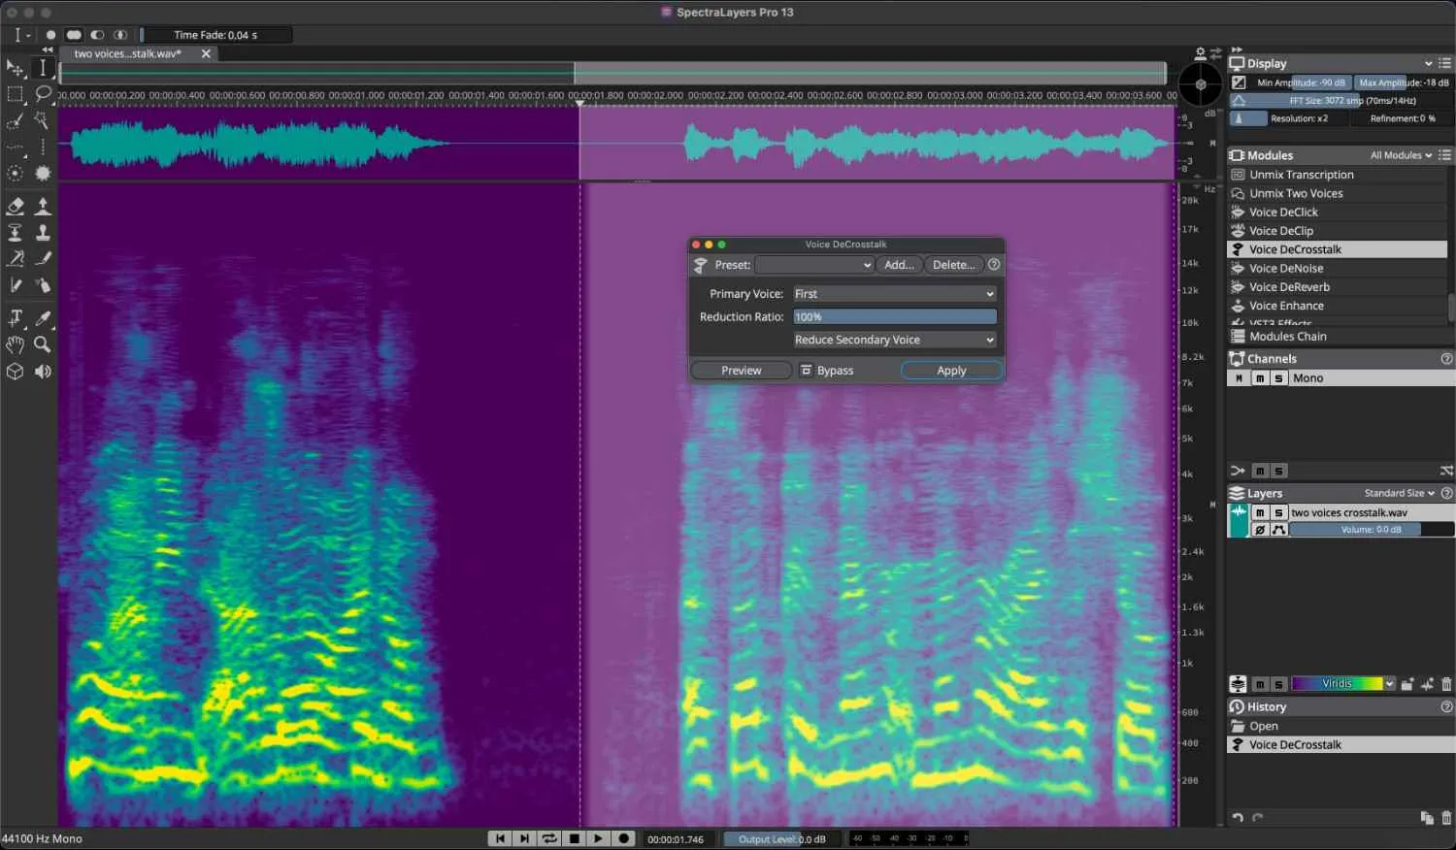Select the Zoom magnifier tool
The height and width of the screenshot is (850, 1456).
coord(43,344)
